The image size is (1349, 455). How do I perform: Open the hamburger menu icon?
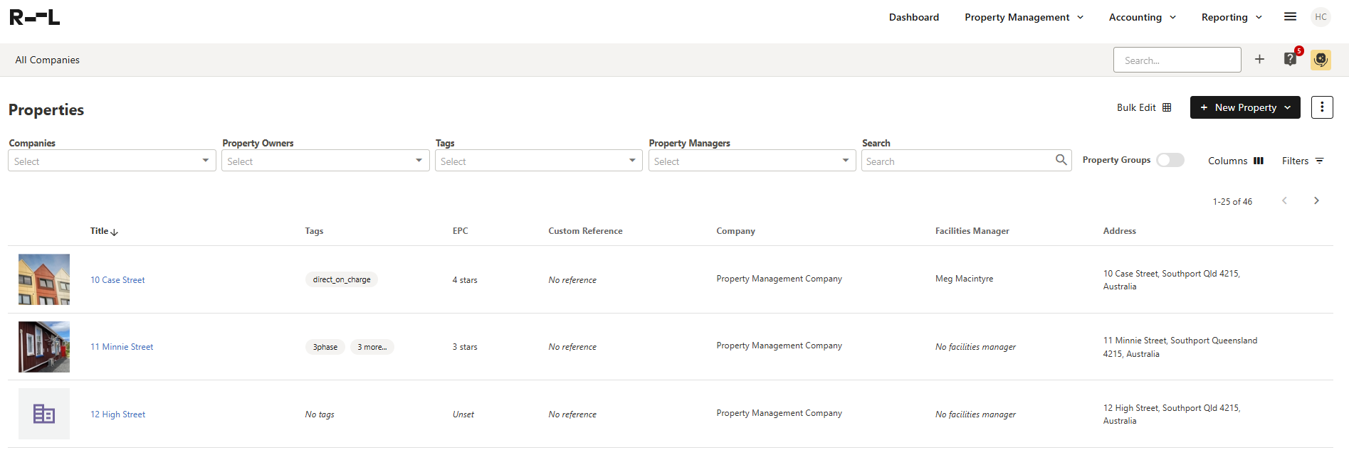(x=1290, y=17)
